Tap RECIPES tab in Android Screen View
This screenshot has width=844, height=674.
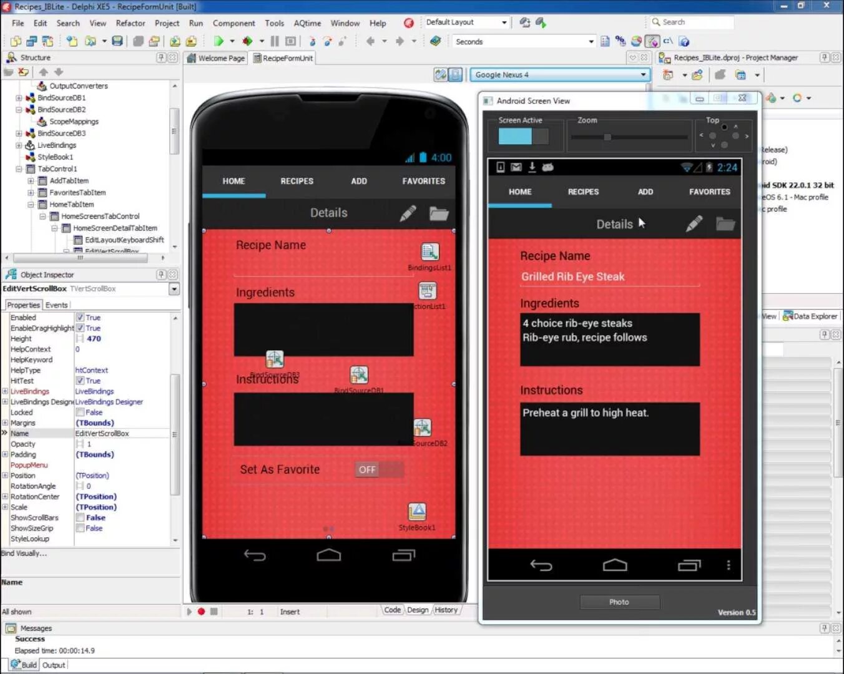coord(583,192)
